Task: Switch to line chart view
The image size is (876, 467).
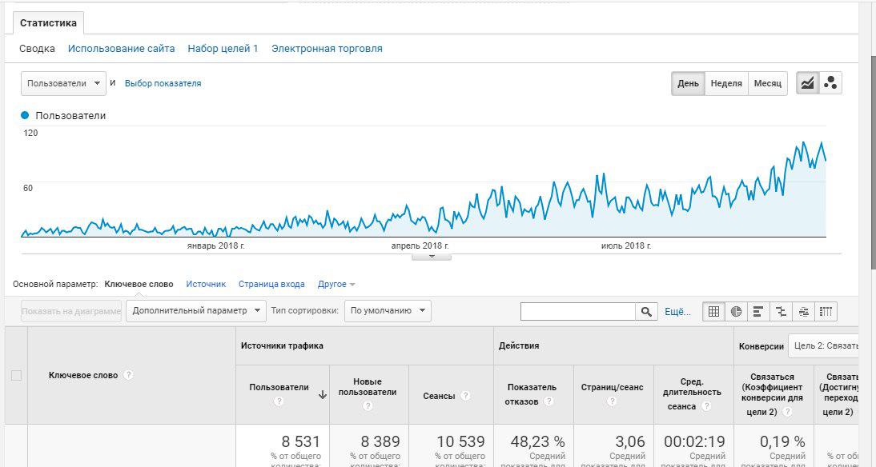Action: [807, 83]
